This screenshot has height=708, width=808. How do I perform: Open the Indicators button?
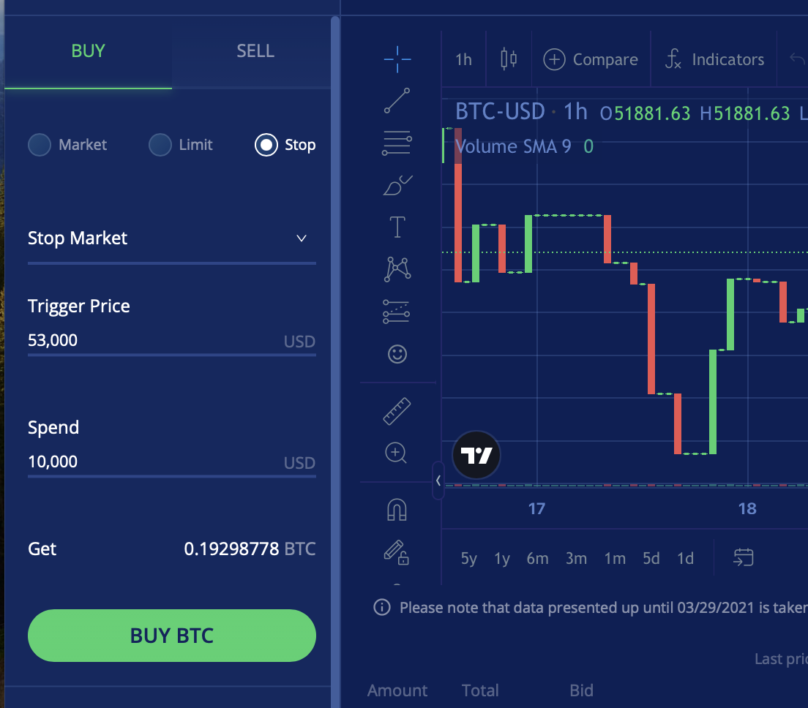pyautogui.click(x=715, y=59)
